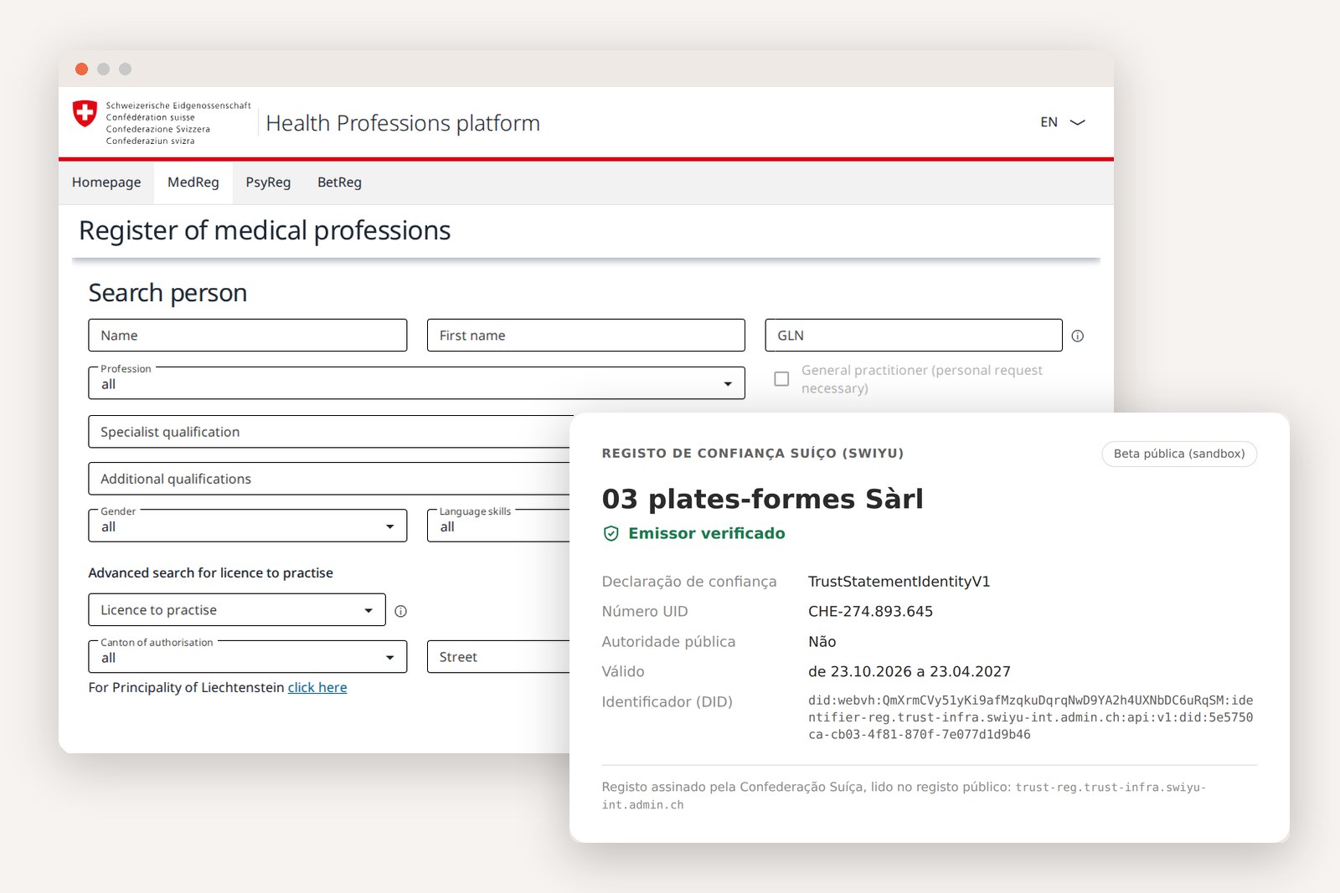Select the MedReg tab
1340x893 pixels.
(193, 182)
